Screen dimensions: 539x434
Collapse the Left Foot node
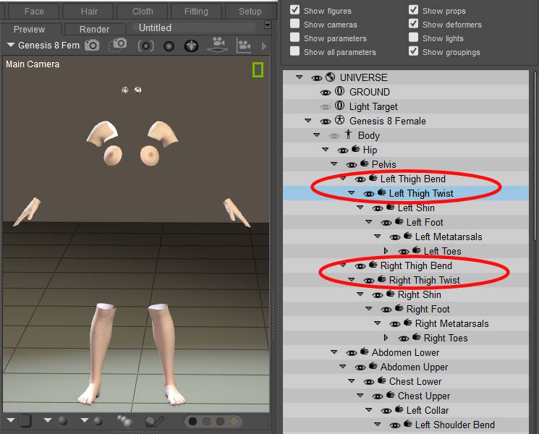(x=368, y=222)
